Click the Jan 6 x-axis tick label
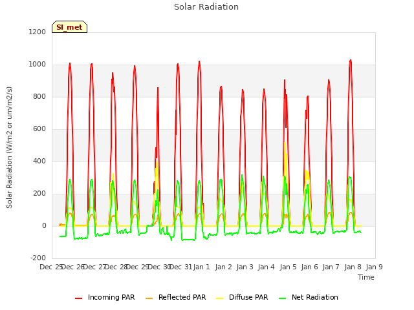Image resolution: width=414 pixels, height=310 pixels. click(x=309, y=267)
